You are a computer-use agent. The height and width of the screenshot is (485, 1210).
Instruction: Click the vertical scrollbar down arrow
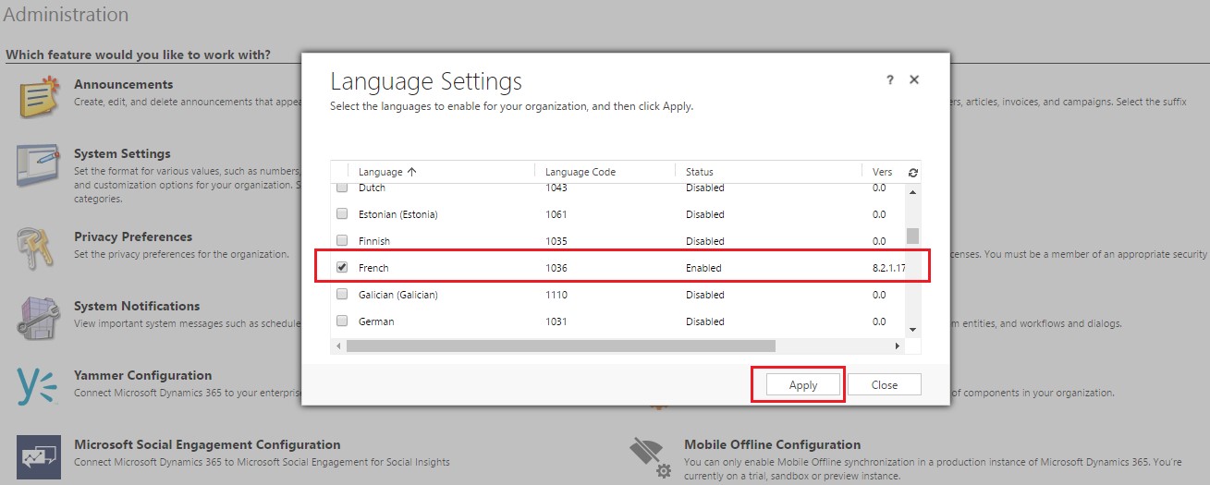tap(912, 330)
